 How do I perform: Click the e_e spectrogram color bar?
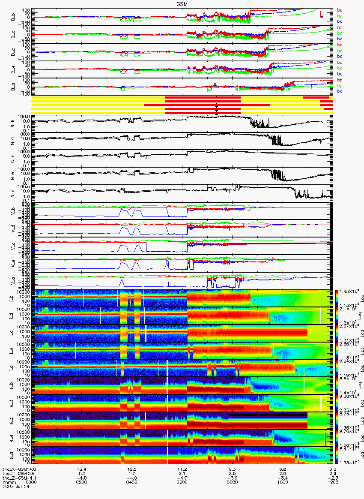337,439
